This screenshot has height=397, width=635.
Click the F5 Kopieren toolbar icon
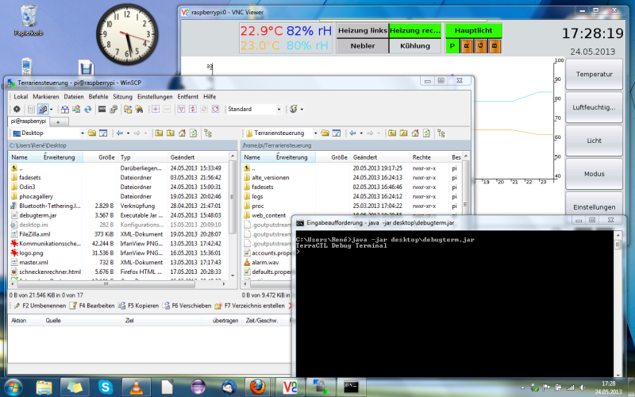[x=122, y=305]
